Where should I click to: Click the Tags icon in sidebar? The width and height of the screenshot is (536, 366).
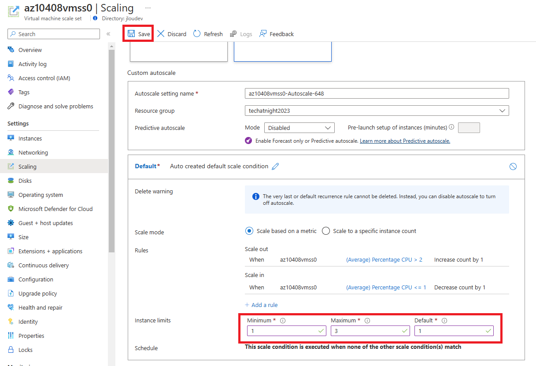pyautogui.click(x=11, y=92)
